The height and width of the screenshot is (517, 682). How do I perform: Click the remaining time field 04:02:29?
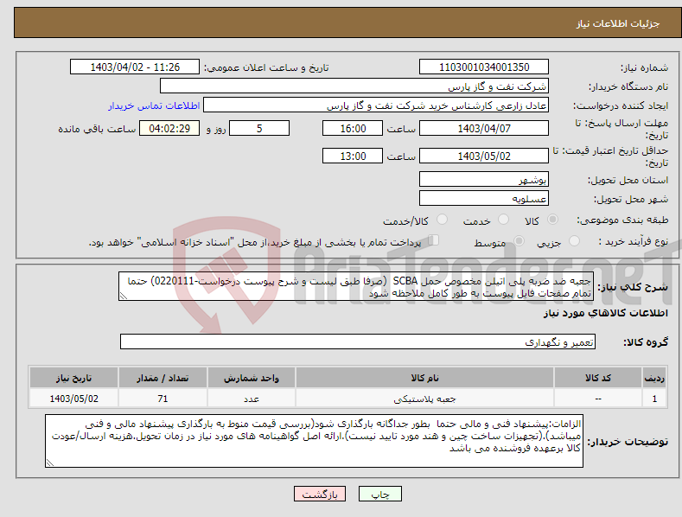point(169,128)
